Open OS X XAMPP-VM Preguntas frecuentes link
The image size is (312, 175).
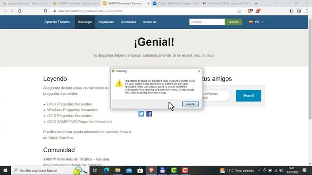[x=79, y=122]
